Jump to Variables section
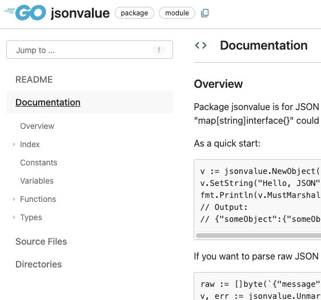The image size is (321, 300). [37, 181]
